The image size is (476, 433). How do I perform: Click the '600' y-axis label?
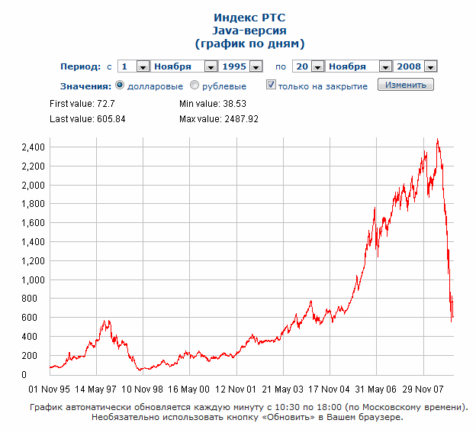click(29, 318)
